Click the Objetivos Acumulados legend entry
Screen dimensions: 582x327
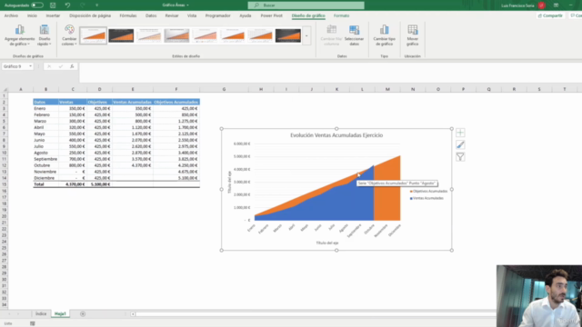coord(428,192)
